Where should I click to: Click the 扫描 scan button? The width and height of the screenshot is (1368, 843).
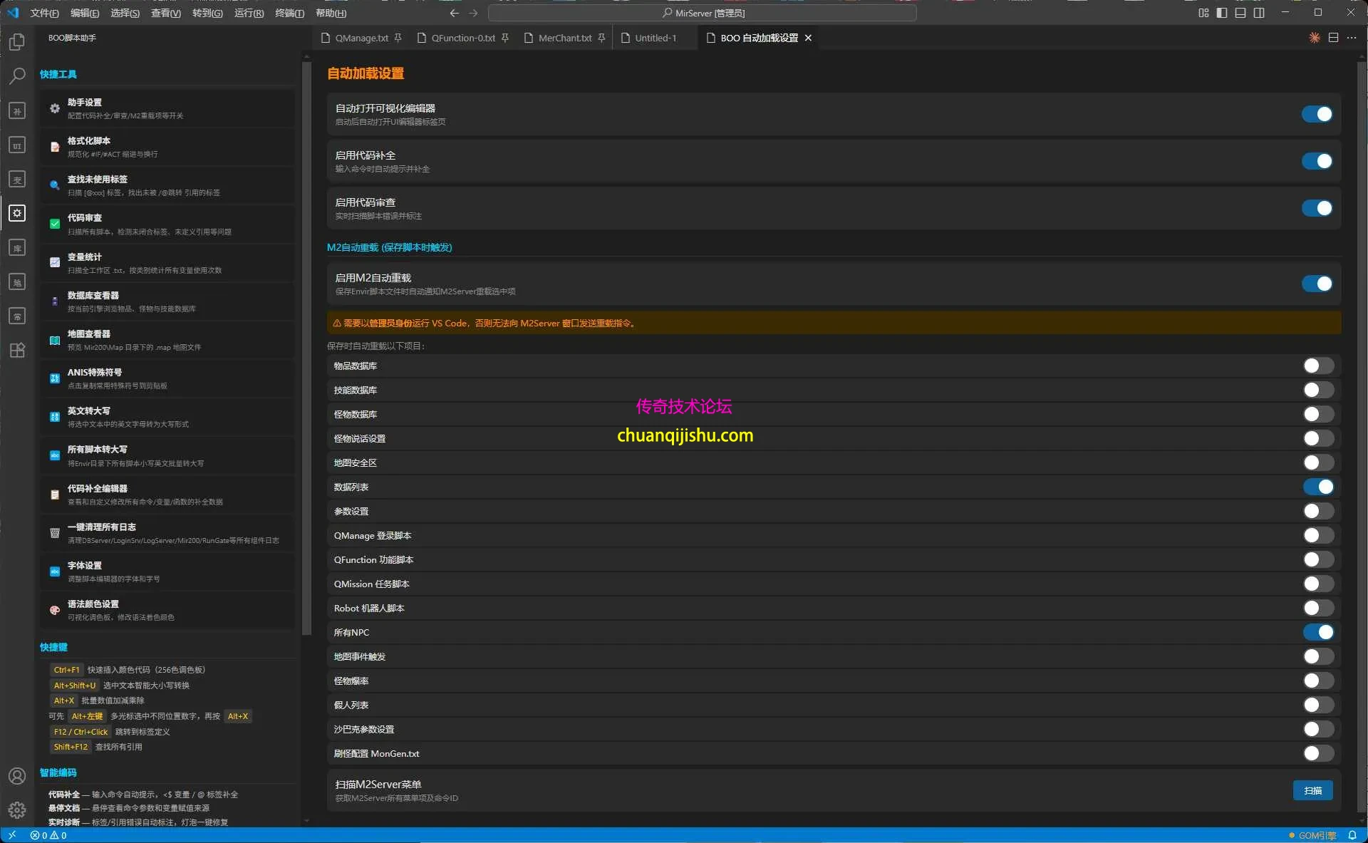1312,790
